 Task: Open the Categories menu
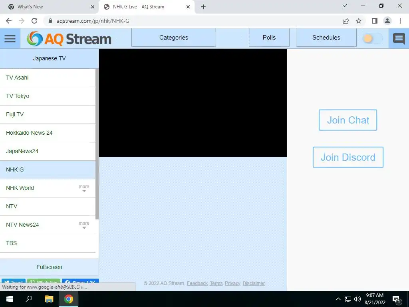coord(174,38)
